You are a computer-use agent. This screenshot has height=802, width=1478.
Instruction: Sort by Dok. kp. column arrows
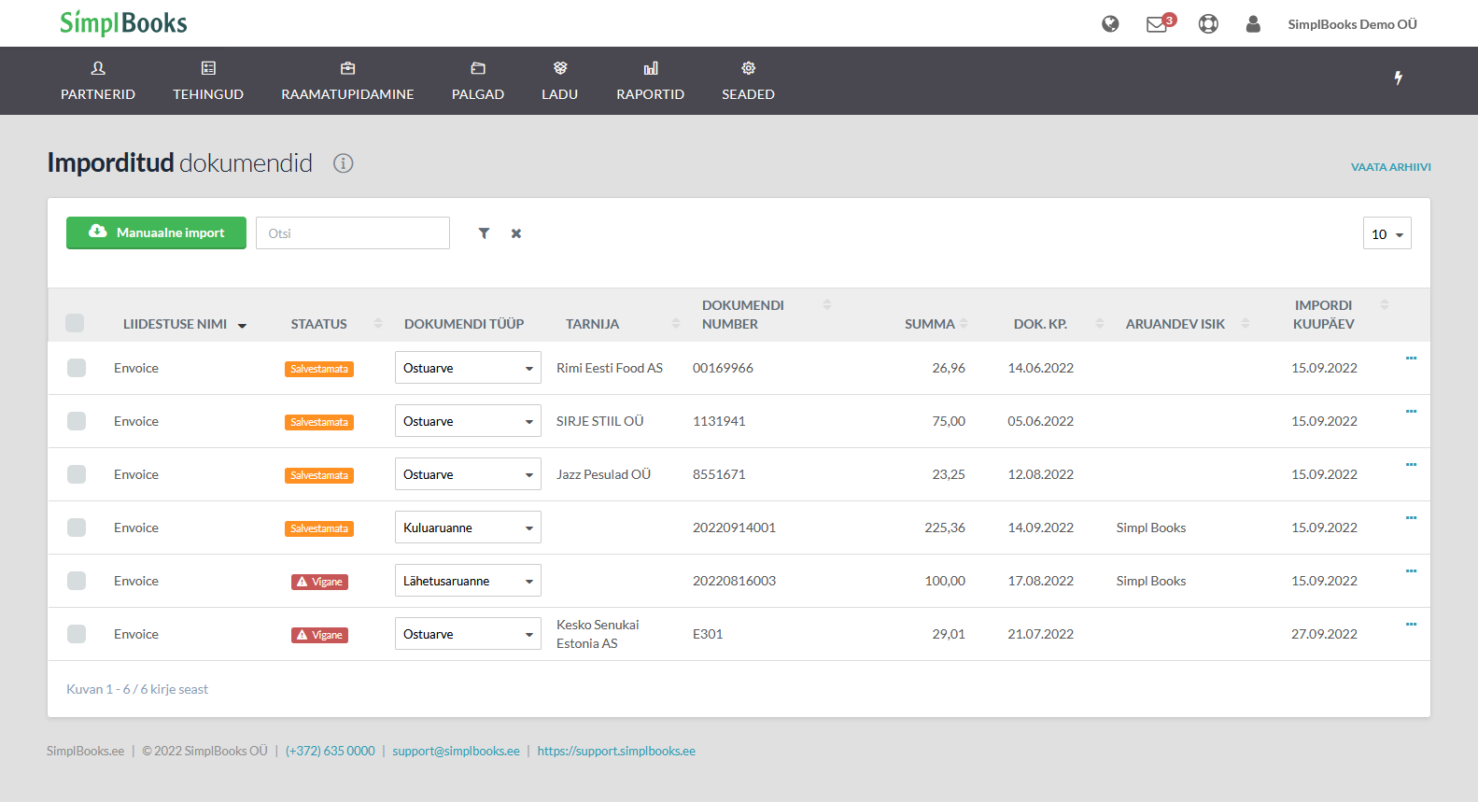coord(1100,323)
